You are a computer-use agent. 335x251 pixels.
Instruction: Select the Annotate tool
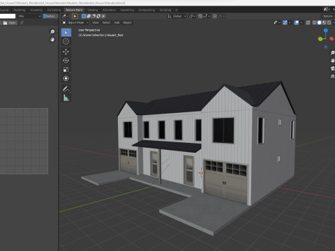pos(66,89)
